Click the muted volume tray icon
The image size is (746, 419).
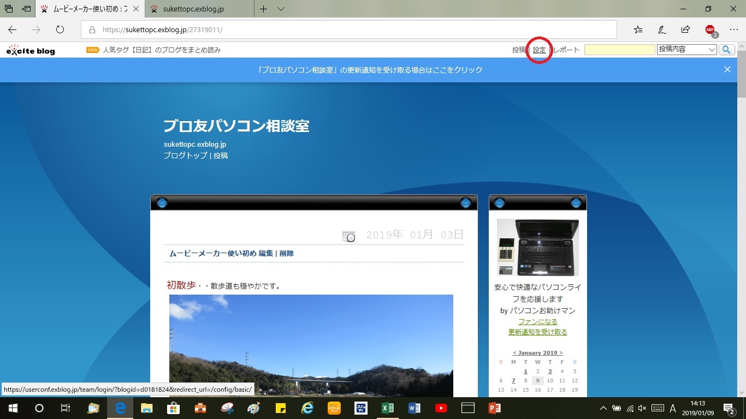click(x=642, y=408)
